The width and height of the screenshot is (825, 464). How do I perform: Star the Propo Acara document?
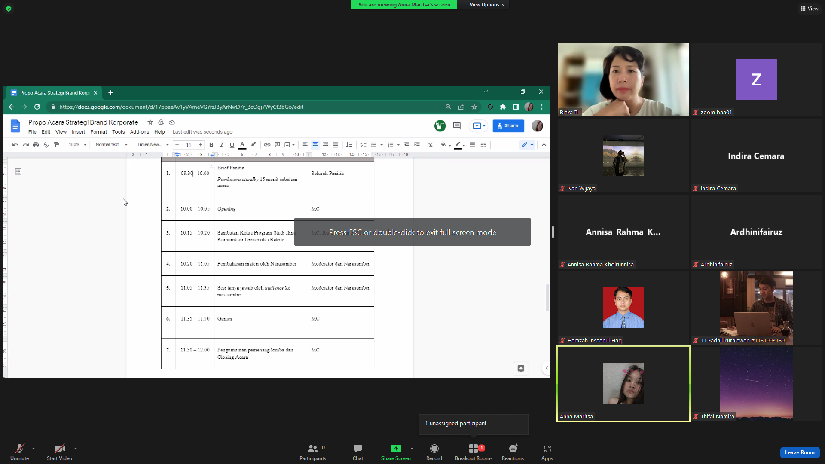click(150, 122)
